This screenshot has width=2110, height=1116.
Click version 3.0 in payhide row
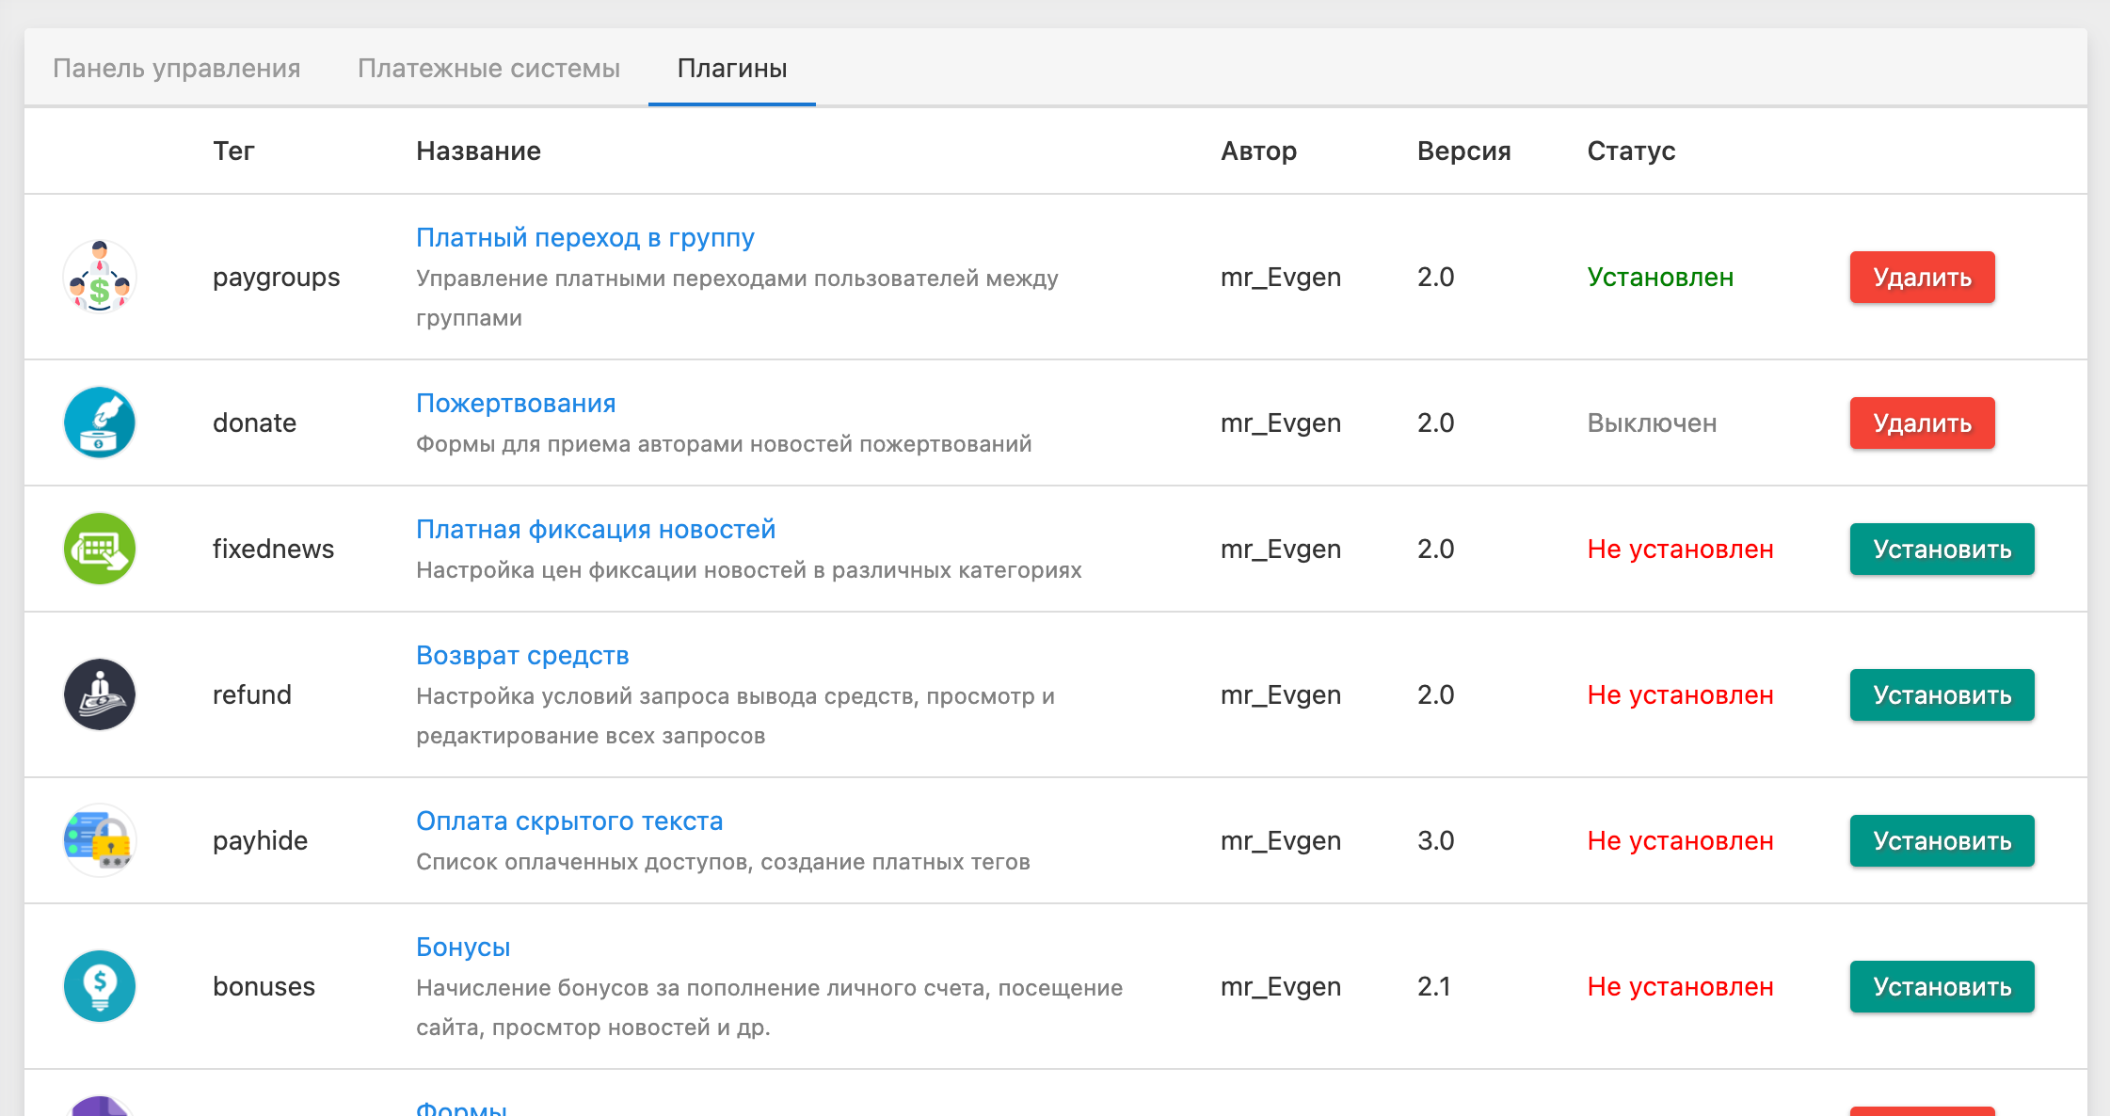pos(1435,840)
